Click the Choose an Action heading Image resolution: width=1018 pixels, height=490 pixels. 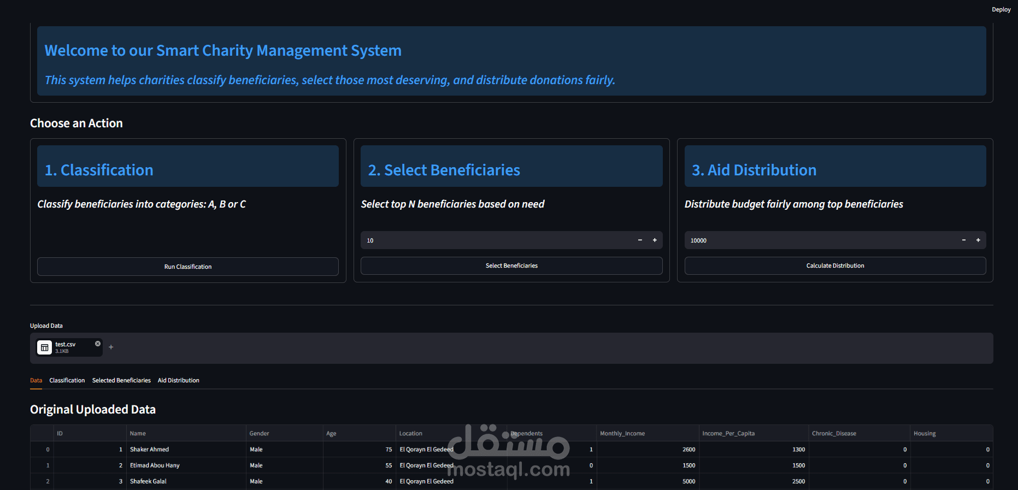pyautogui.click(x=77, y=123)
